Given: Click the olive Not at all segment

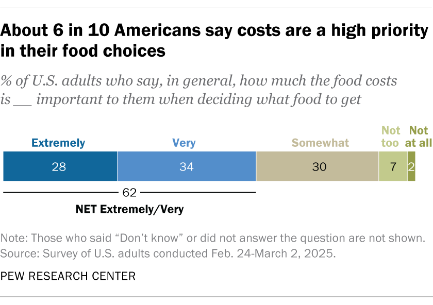Looking at the screenshot, I should tap(411, 166).
